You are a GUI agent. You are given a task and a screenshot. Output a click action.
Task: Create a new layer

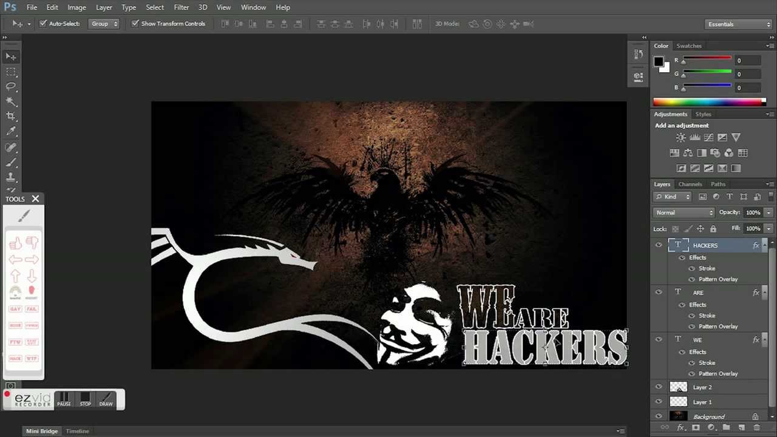click(741, 428)
